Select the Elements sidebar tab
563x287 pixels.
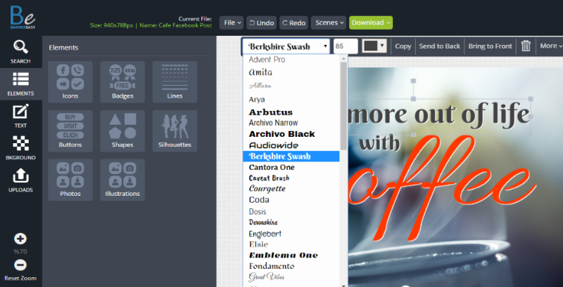(x=20, y=84)
